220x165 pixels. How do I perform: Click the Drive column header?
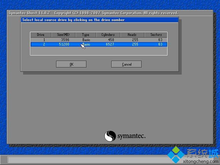(41, 35)
